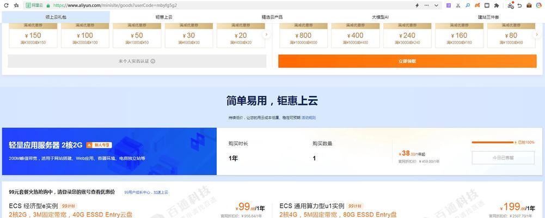Open the 精选云产品 tab
545x218 pixels.
click(x=272, y=17)
